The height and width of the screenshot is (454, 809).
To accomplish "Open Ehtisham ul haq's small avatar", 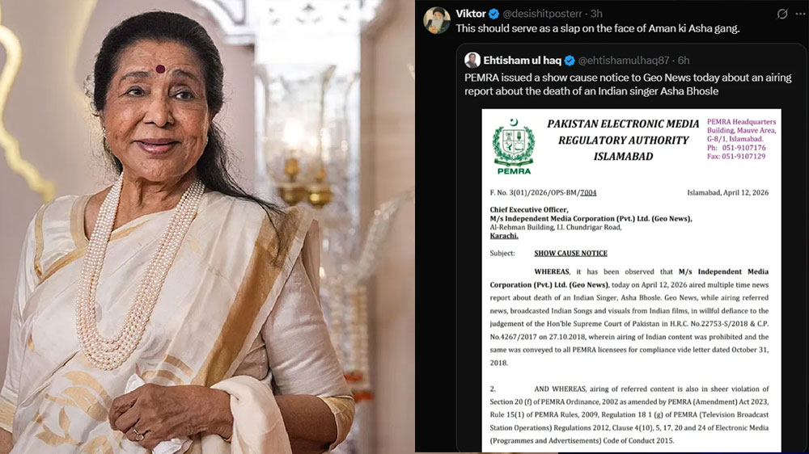I will pyautogui.click(x=472, y=61).
